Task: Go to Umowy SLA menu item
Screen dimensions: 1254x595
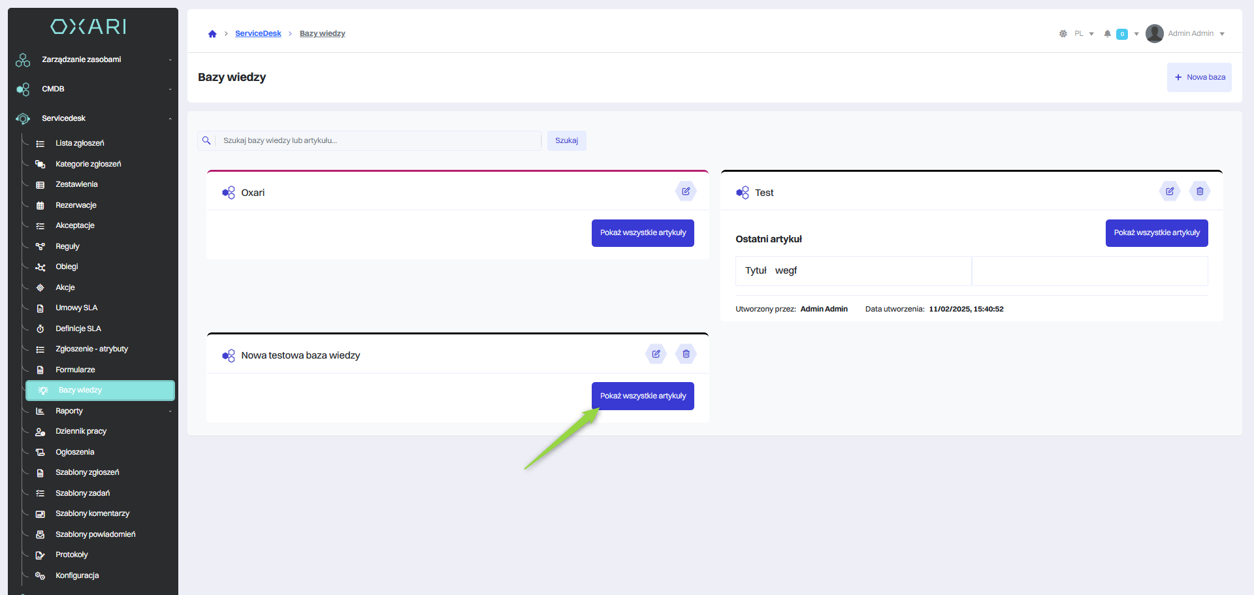Action: [76, 308]
